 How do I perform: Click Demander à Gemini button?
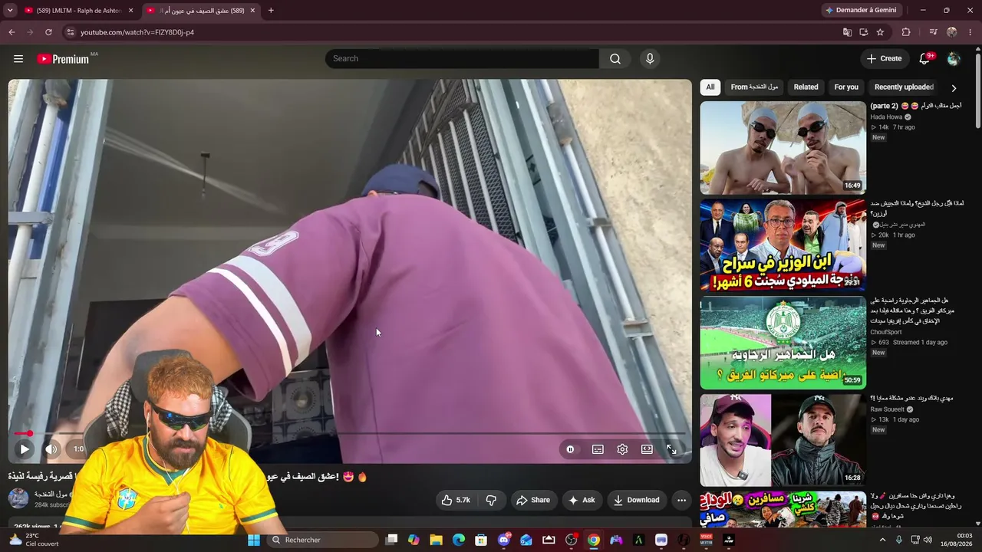point(860,10)
